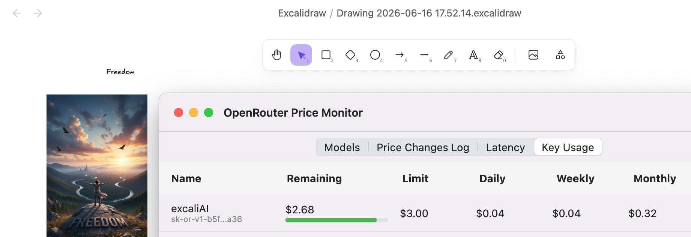
Task: Open the Insert image tool
Action: (533, 55)
